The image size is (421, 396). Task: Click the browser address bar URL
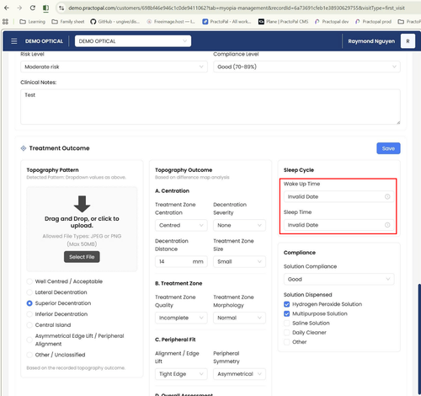coord(237,8)
